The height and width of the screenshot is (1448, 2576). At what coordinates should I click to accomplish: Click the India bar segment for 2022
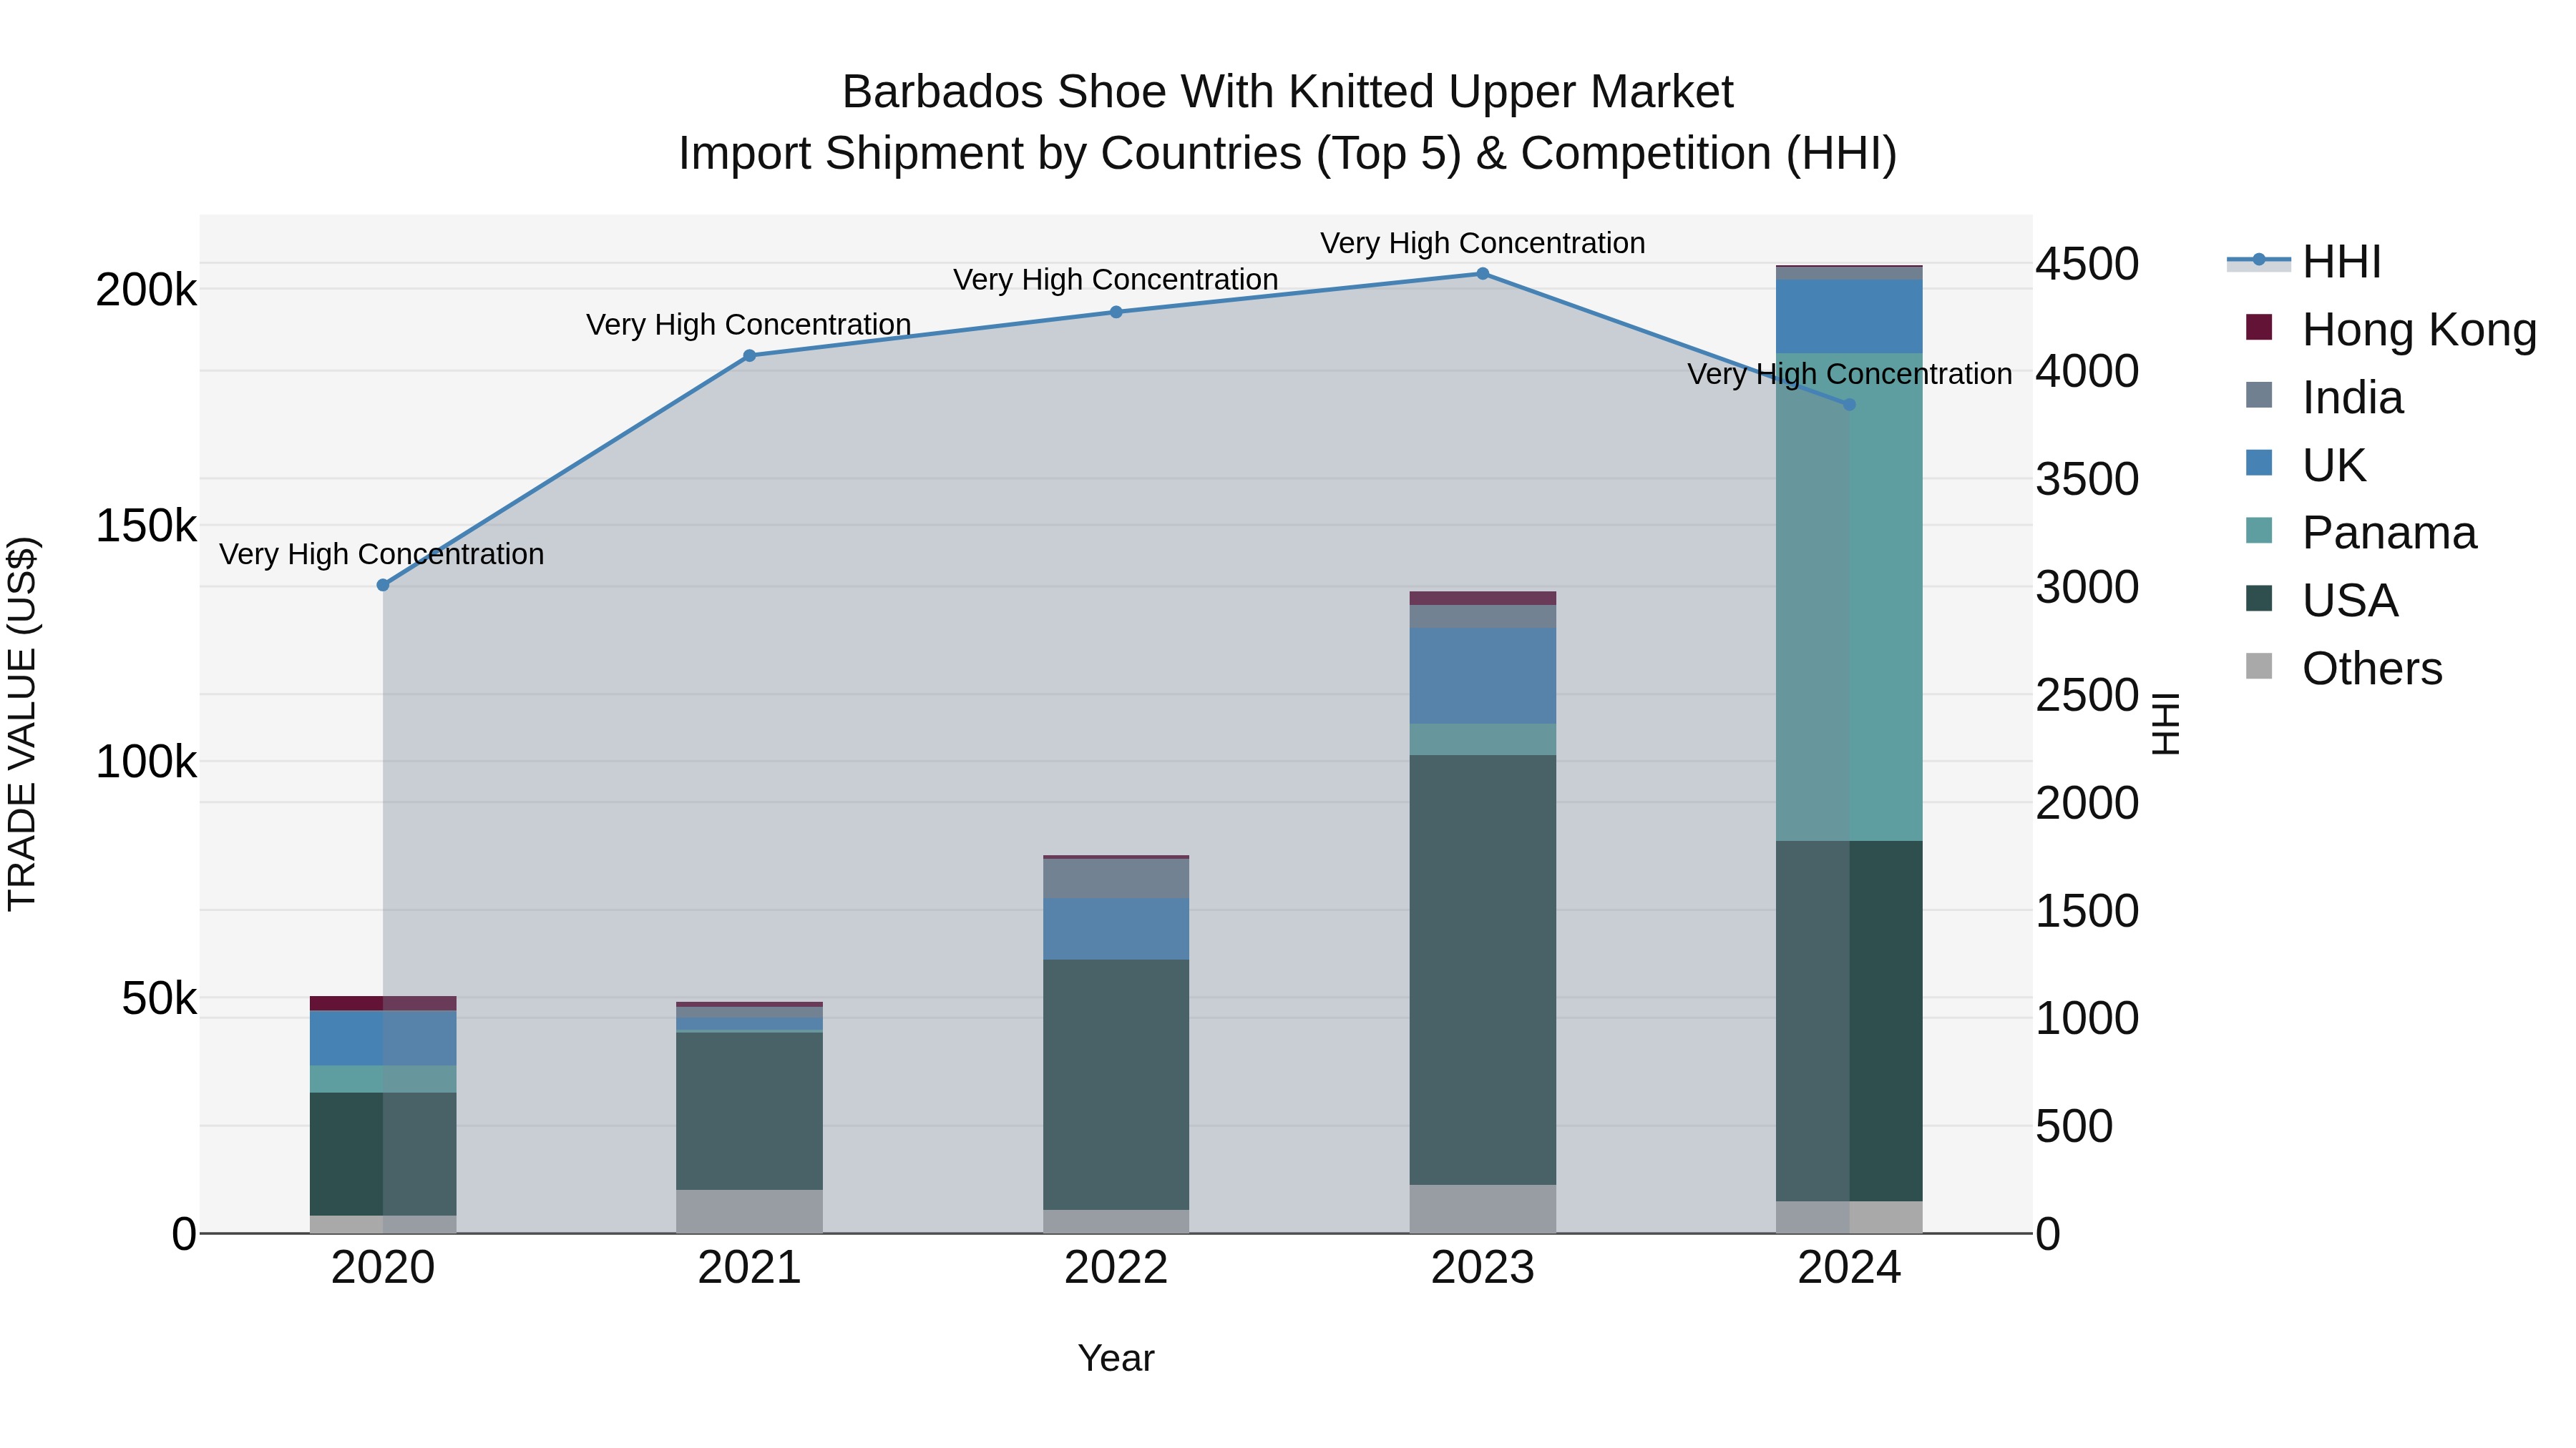[1116, 878]
